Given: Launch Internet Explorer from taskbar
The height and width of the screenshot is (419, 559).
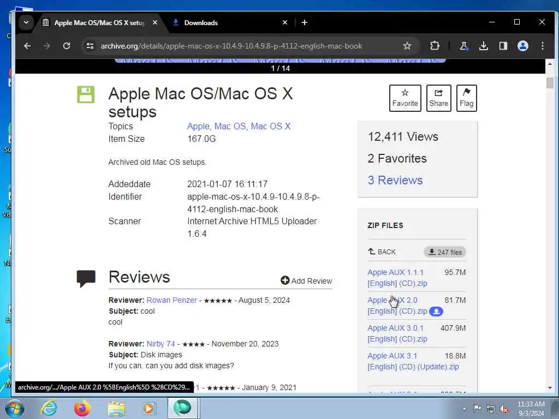Looking at the screenshot, I should [x=49, y=408].
